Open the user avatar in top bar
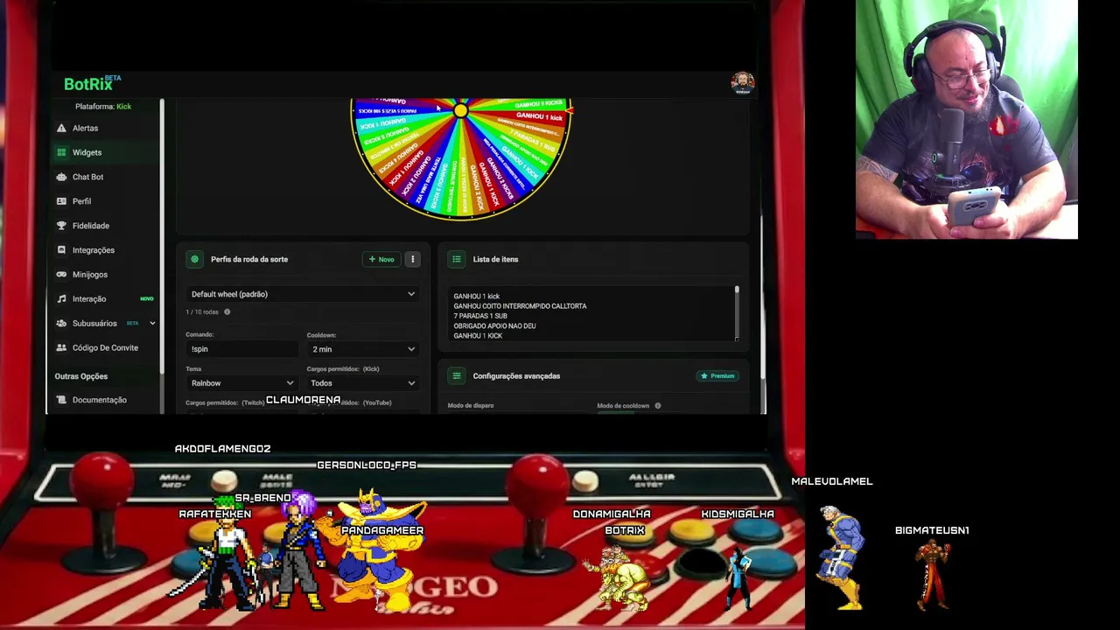Viewport: 1120px width, 630px height. 743,83
